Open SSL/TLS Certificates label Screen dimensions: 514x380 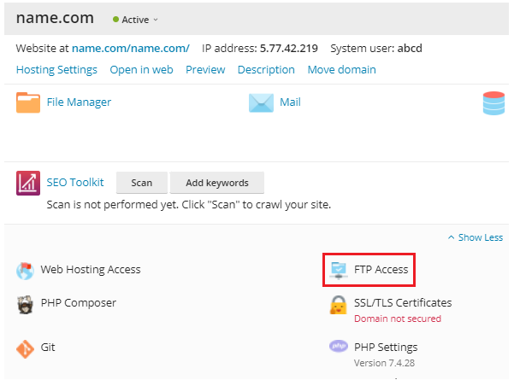(x=403, y=303)
